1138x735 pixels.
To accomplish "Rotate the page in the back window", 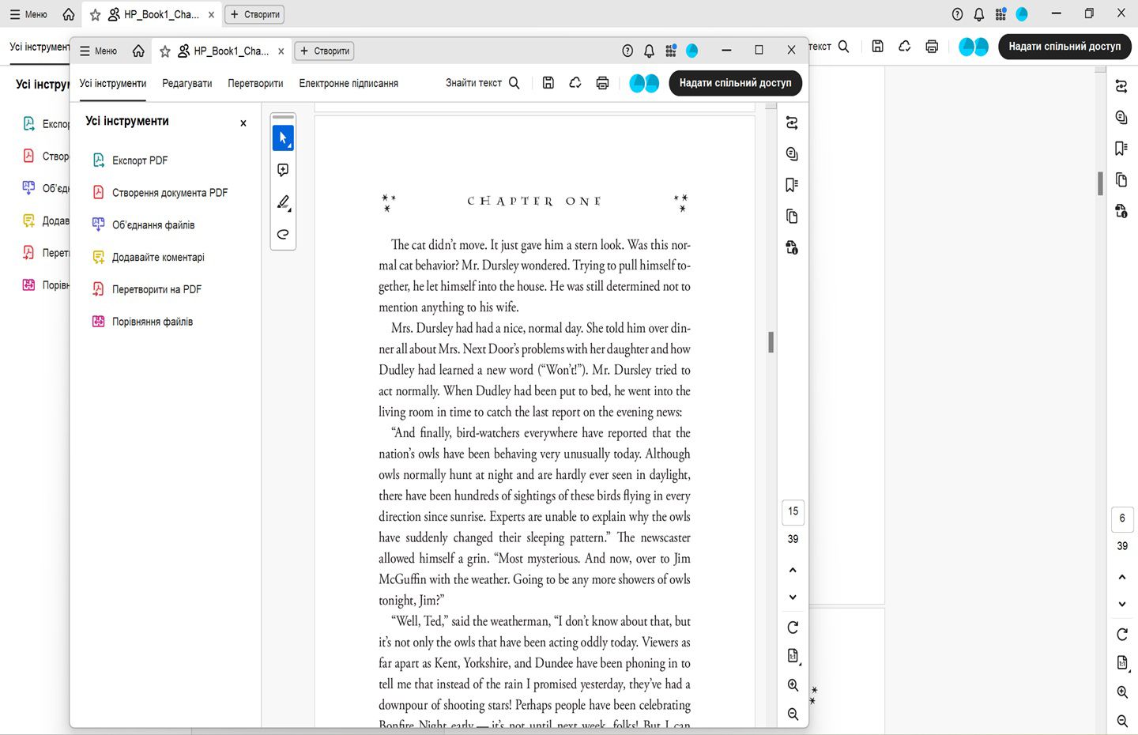I will pos(1122,635).
